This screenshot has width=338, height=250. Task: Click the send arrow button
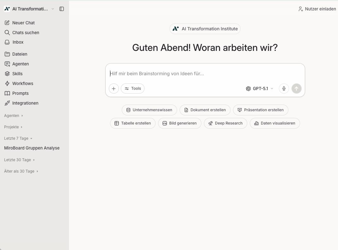(x=296, y=88)
